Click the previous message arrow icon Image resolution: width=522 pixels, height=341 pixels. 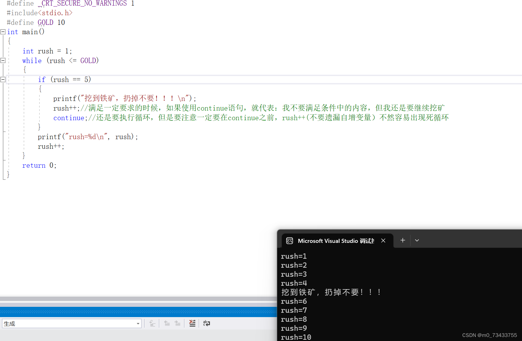click(x=167, y=323)
